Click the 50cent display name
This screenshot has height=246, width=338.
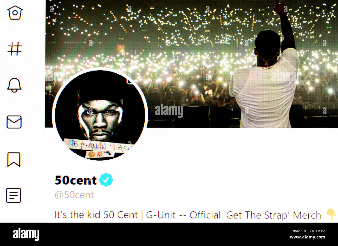76,180
